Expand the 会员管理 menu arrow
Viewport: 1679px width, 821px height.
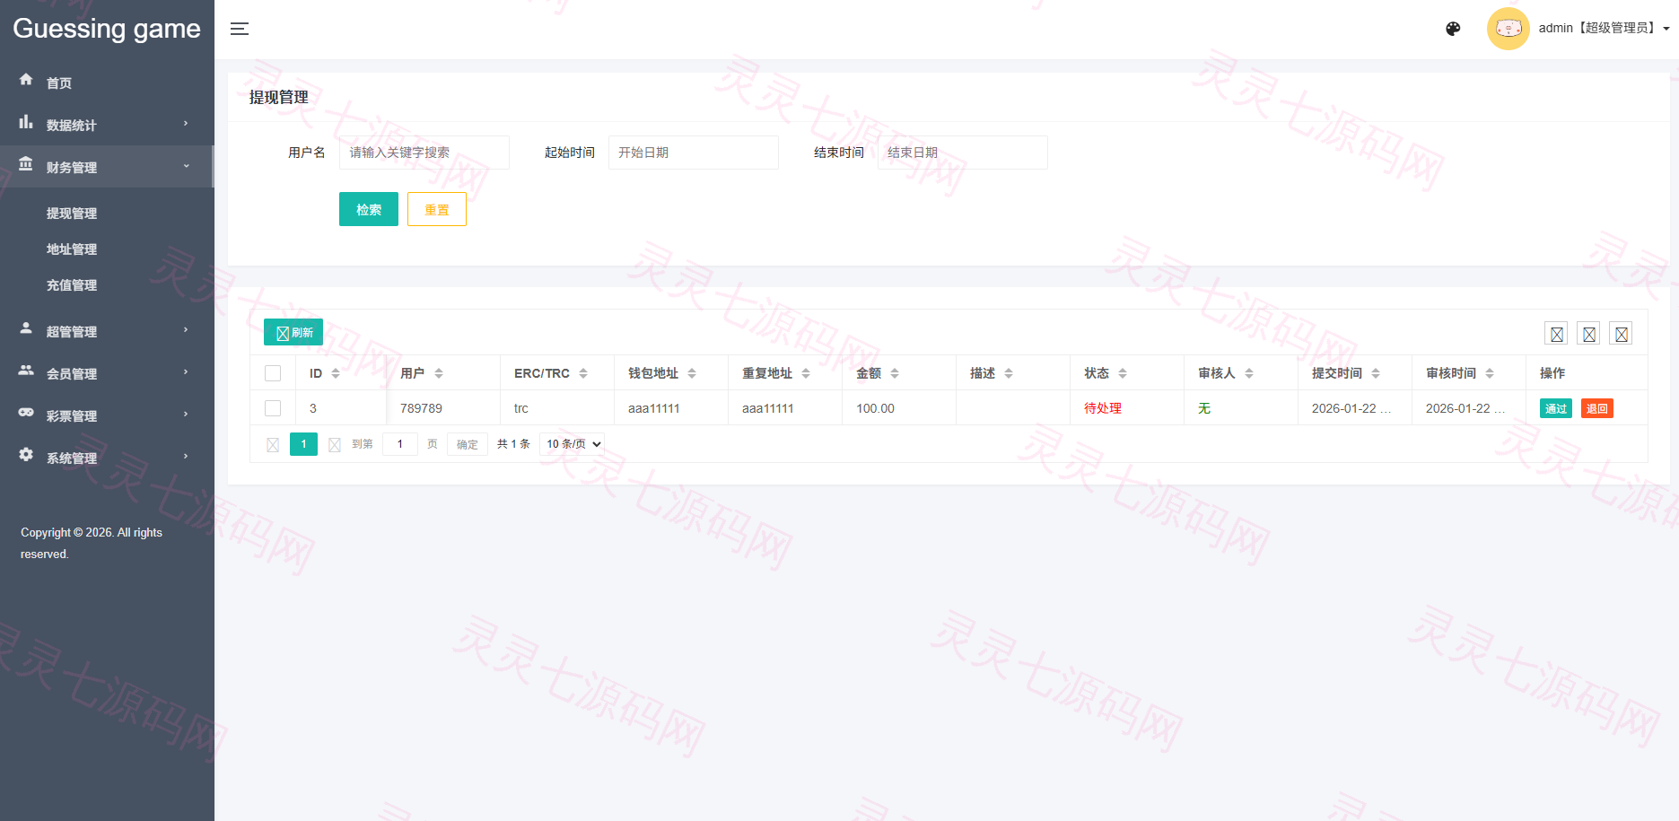tap(186, 372)
